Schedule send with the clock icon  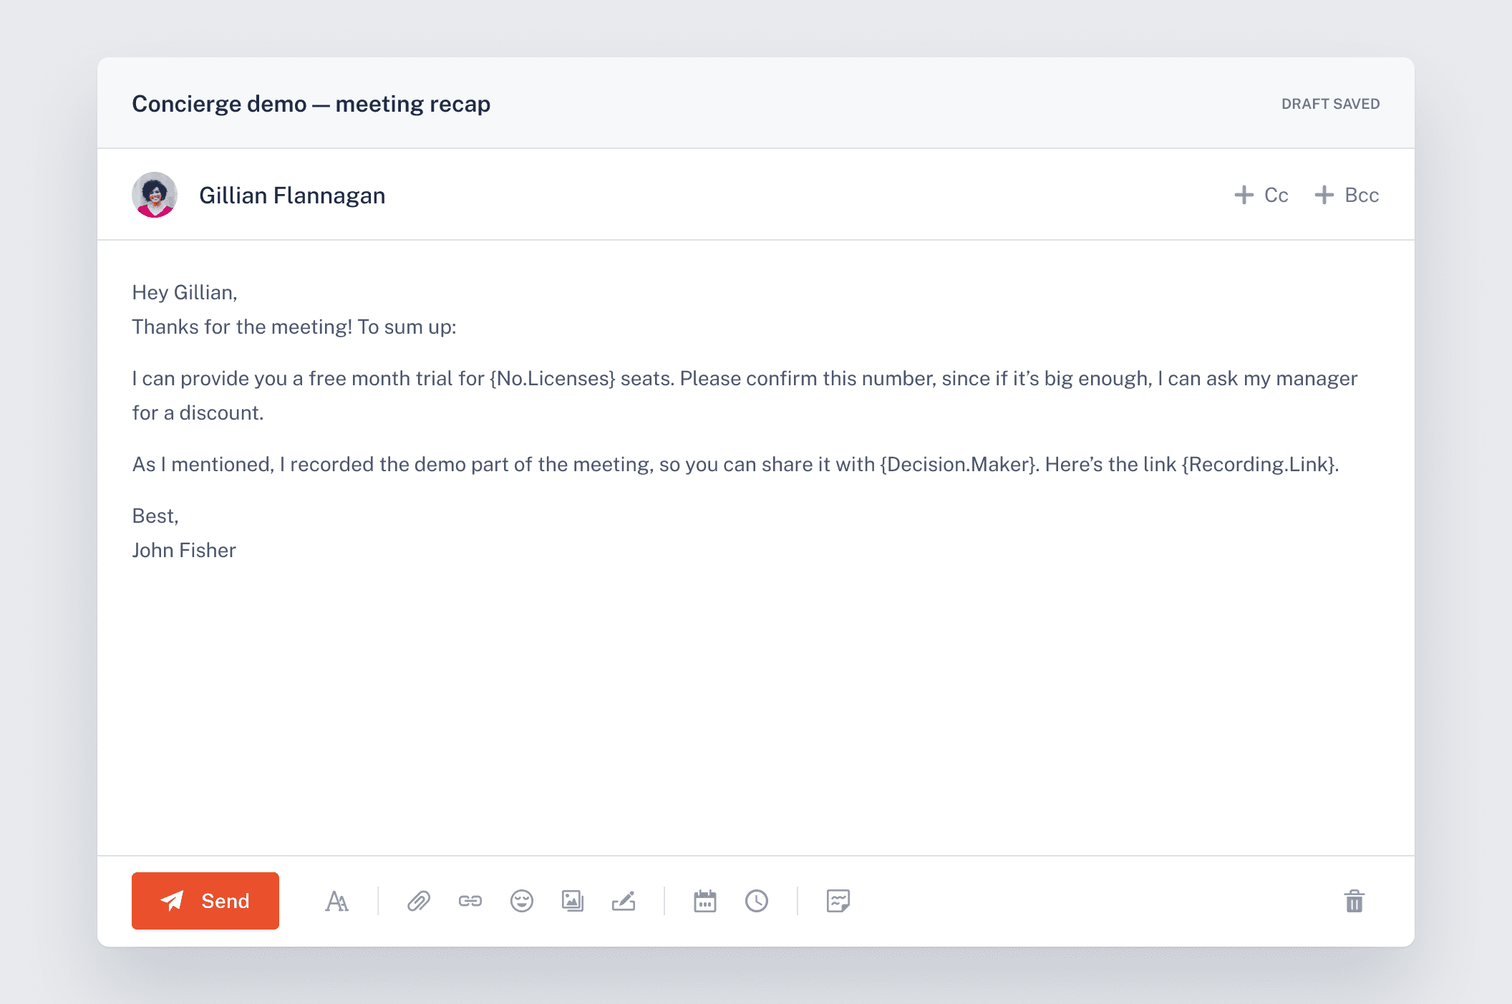(x=757, y=901)
